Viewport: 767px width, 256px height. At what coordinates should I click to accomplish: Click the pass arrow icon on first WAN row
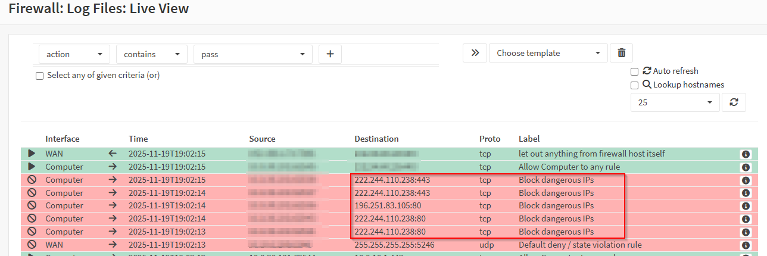32,154
